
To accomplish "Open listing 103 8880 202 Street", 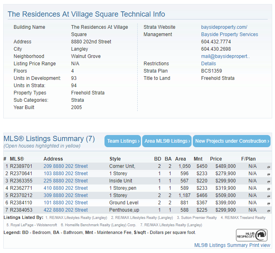I will (x=66, y=174).
